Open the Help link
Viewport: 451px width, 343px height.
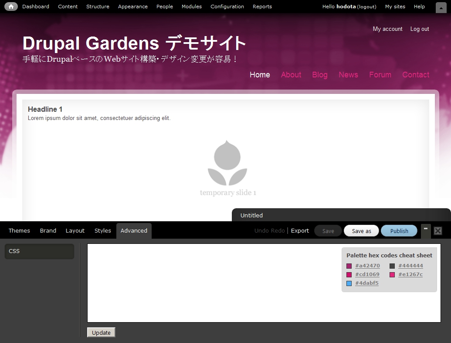click(x=419, y=7)
